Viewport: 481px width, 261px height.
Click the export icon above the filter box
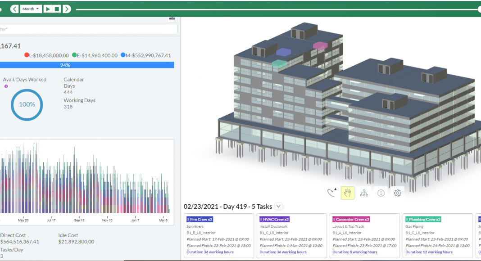pos(172,18)
